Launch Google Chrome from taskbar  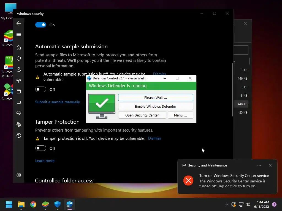click(33, 204)
